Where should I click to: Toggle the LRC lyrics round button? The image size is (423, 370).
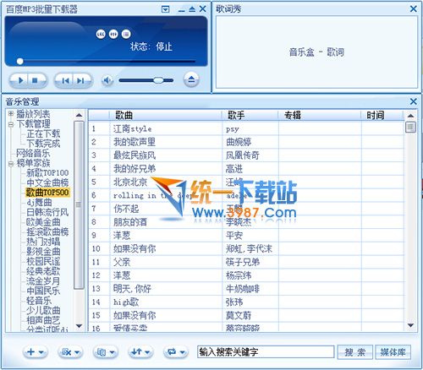(x=101, y=34)
